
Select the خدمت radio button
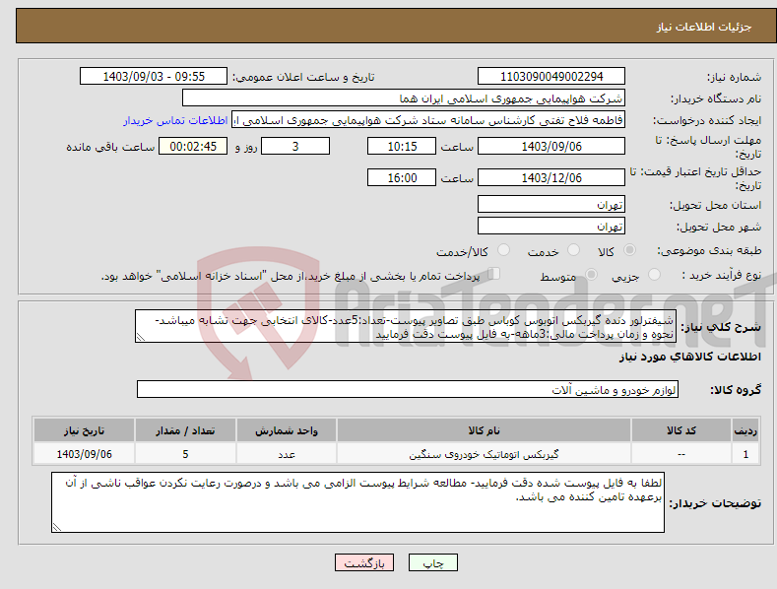[x=573, y=250]
